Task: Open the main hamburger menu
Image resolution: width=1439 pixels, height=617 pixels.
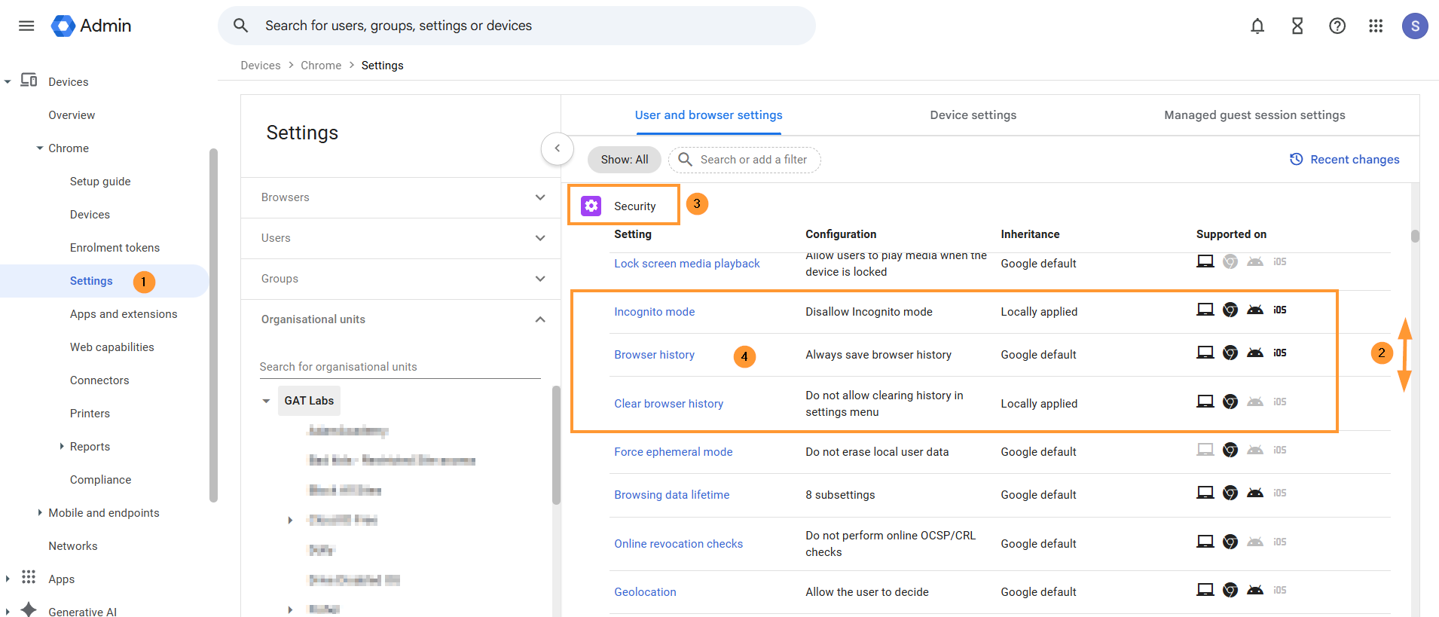Action: coord(26,26)
